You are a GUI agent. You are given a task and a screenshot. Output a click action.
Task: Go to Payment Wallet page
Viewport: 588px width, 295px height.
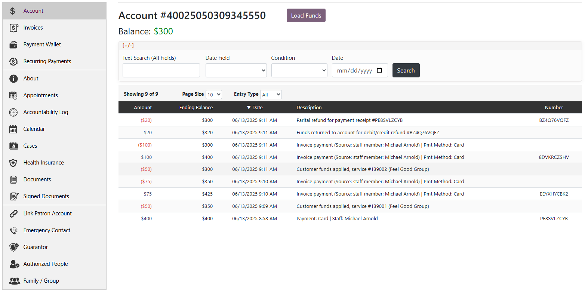click(54, 44)
